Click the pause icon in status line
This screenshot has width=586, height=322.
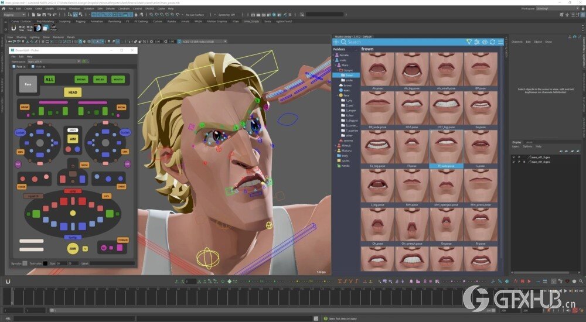click(290, 15)
